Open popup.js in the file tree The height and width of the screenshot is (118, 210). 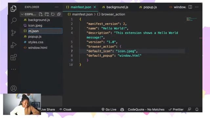pos(35,36)
